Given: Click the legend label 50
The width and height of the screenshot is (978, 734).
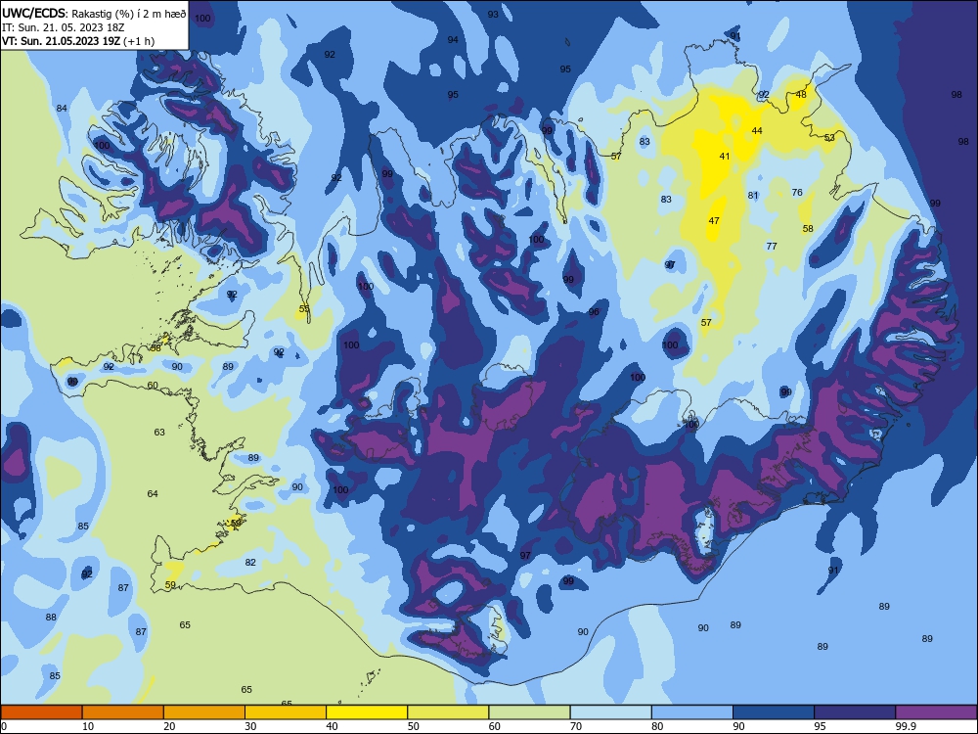Looking at the screenshot, I should point(414,726).
